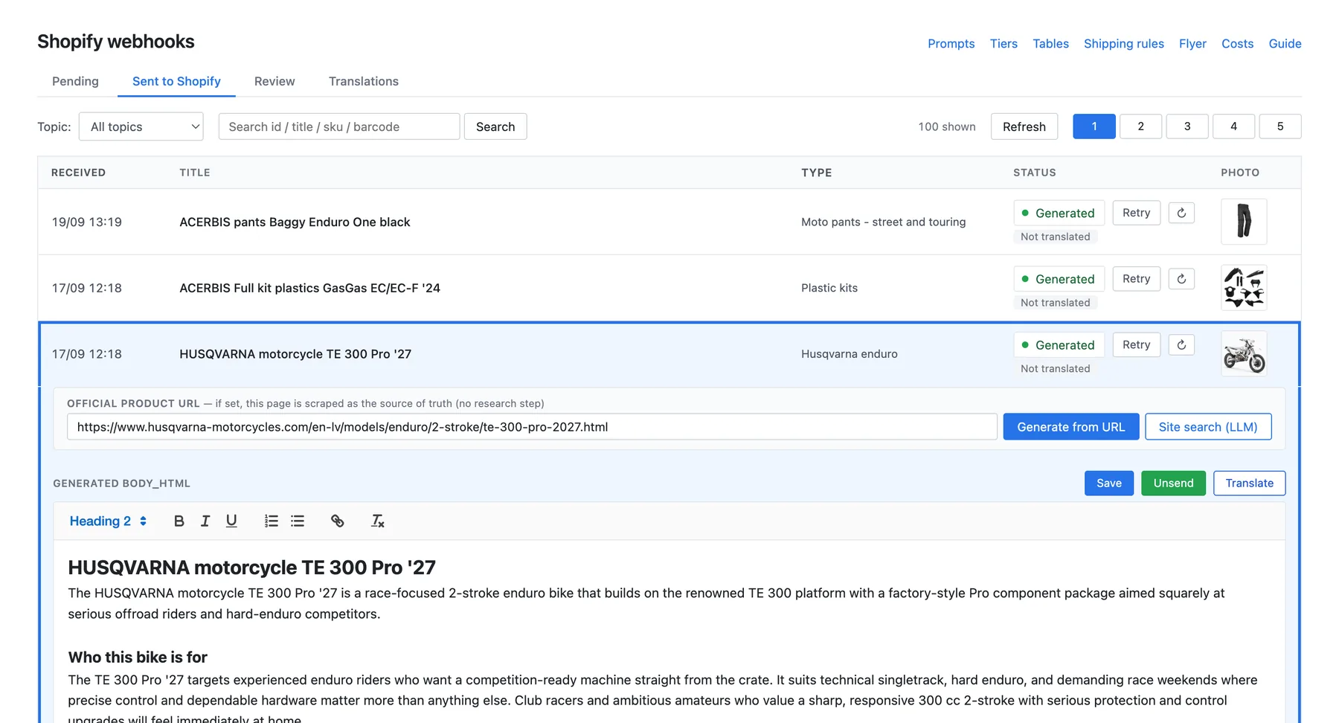Open the Tables link
Viewport: 1339px width, 723px height.
point(1050,44)
